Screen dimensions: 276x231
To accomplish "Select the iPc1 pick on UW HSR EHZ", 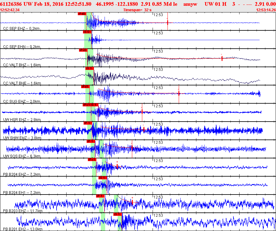I will (x=86, y=105).
